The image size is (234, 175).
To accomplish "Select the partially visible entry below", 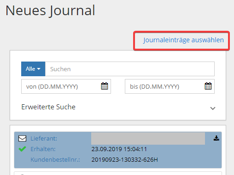I will [118, 173].
